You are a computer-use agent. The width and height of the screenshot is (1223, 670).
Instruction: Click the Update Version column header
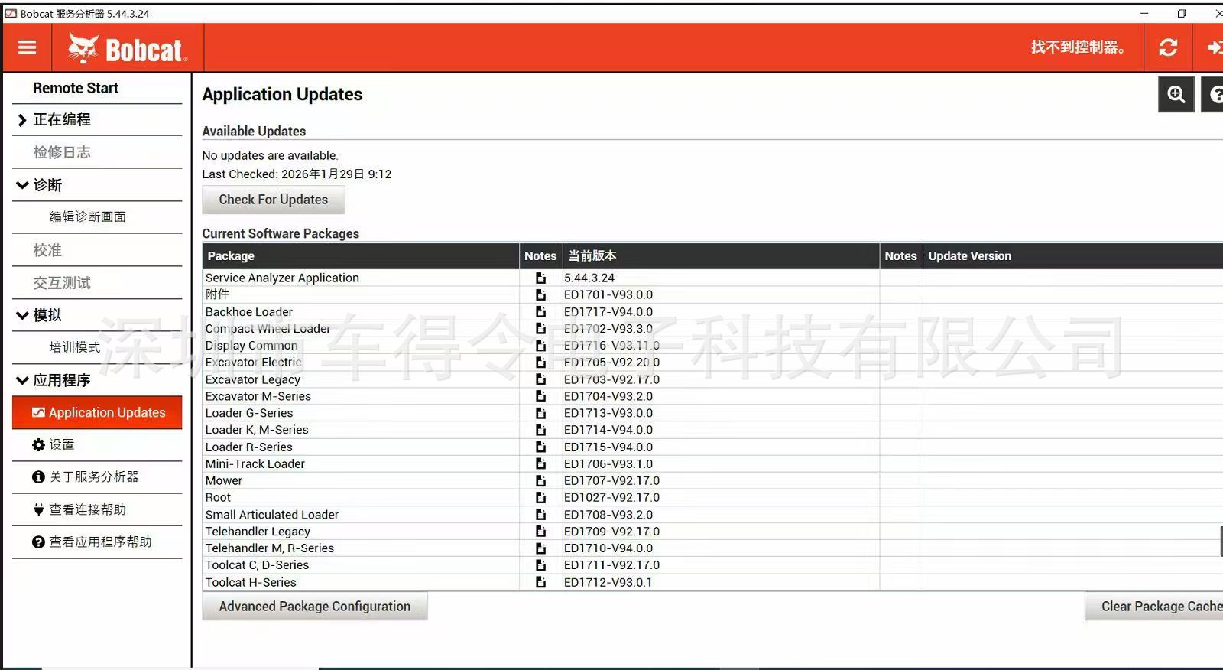(x=1073, y=255)
